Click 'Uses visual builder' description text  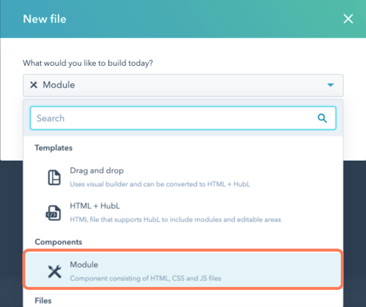(x=160, y=184)
